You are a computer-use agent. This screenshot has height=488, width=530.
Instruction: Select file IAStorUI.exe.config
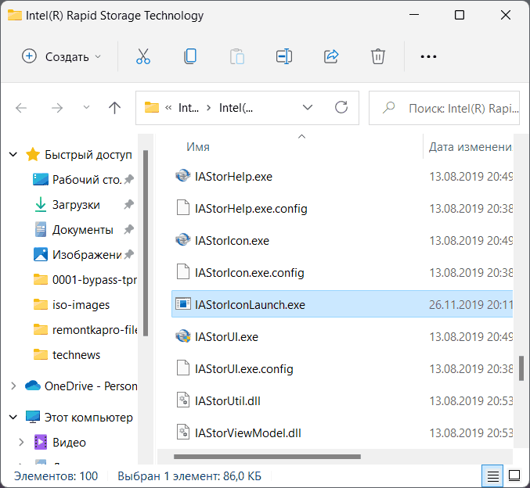click(342, 369)
